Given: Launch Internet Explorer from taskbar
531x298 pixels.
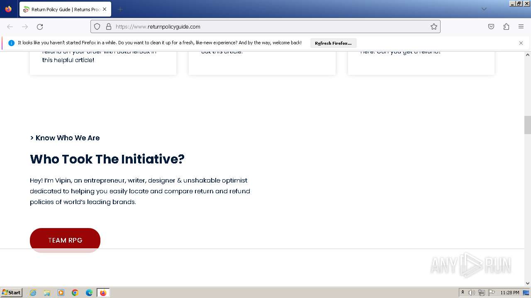Looking at the screenshot, I should [x=33, y=293].
